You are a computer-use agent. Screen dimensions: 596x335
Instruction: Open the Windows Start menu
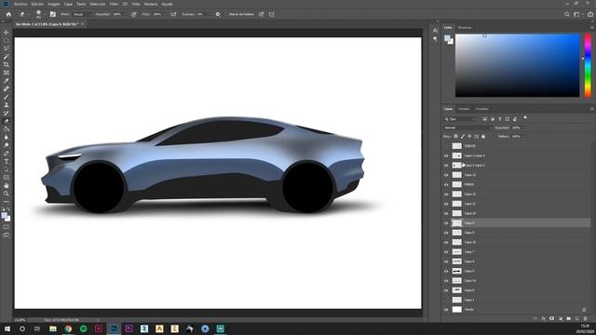click(7, 328)
